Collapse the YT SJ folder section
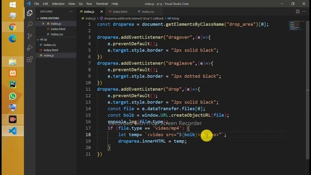Screen dimensions: 311x175 click(43, 40)
